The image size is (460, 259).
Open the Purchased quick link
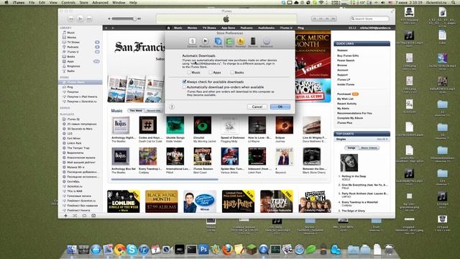[344, 94]
